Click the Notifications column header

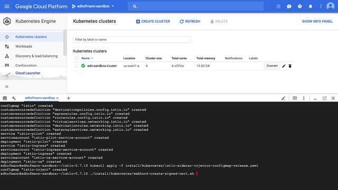tap(233, 58)
